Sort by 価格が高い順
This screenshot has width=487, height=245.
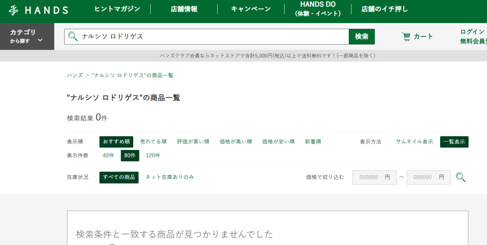click(236, 142)
